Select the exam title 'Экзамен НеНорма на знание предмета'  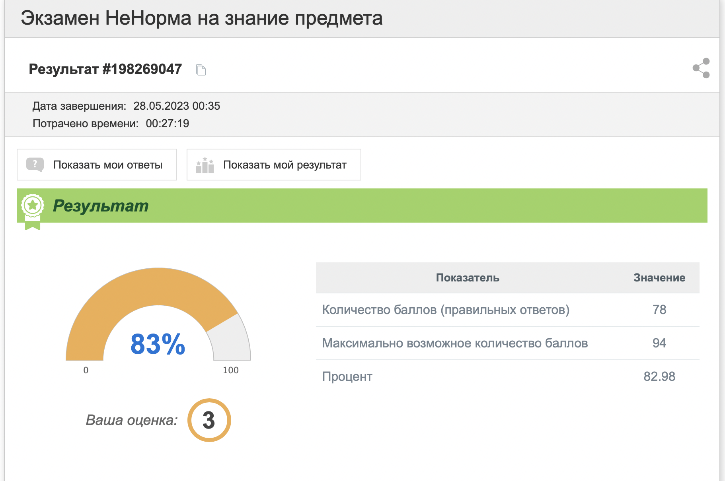pyautogui.click(x=202, y=18)
